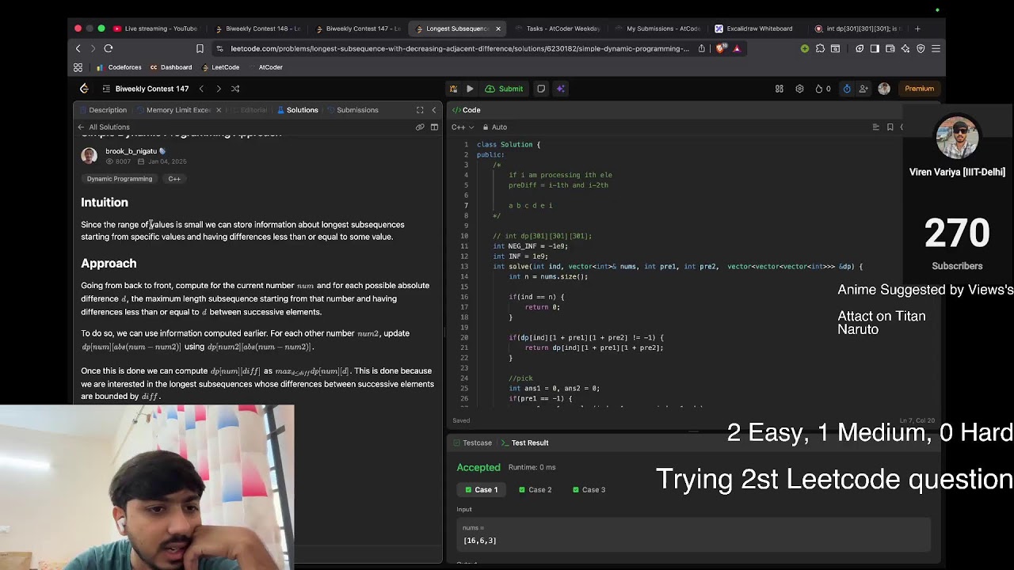Copy the solution link icon
Image resolution: width=1014 pixels, height=570 pixels.
[420, 127]
